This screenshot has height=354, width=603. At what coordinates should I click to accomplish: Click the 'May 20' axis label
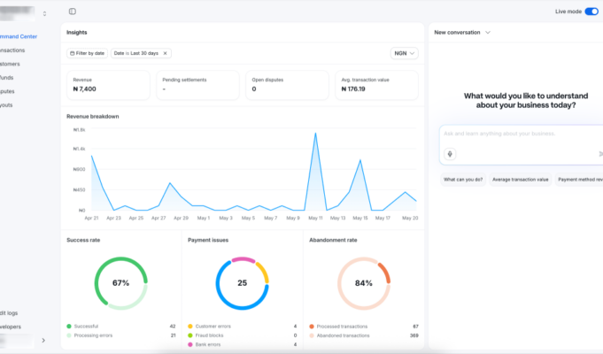[x=410, y=218]
